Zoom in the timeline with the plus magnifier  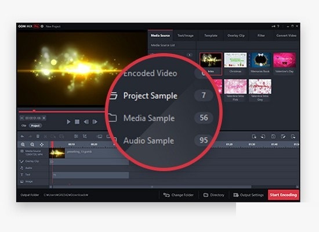pyautogui.click(x=23, y=145)
